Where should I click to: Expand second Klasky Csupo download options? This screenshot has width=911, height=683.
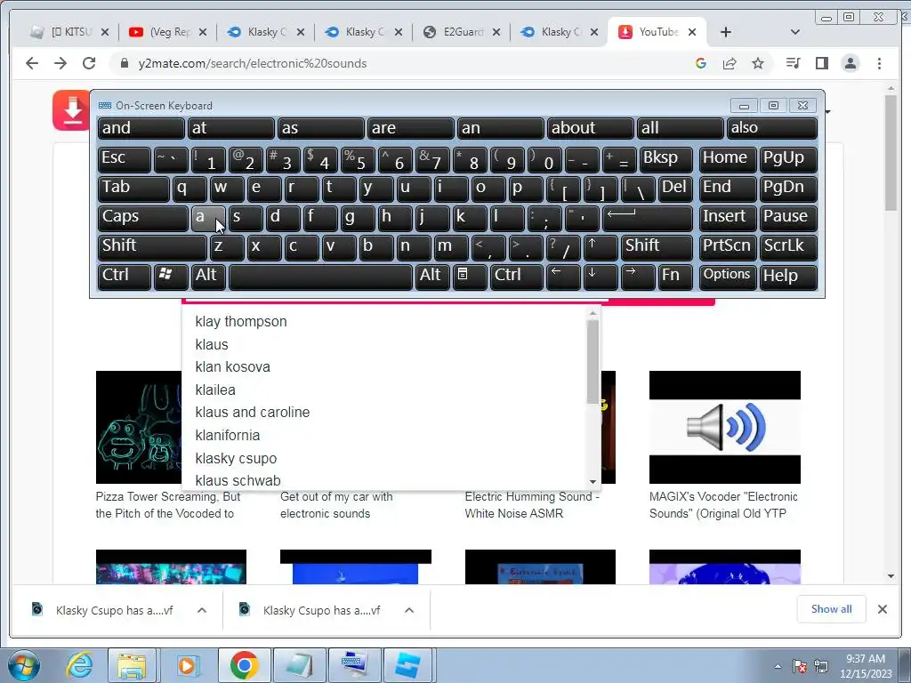409,610
